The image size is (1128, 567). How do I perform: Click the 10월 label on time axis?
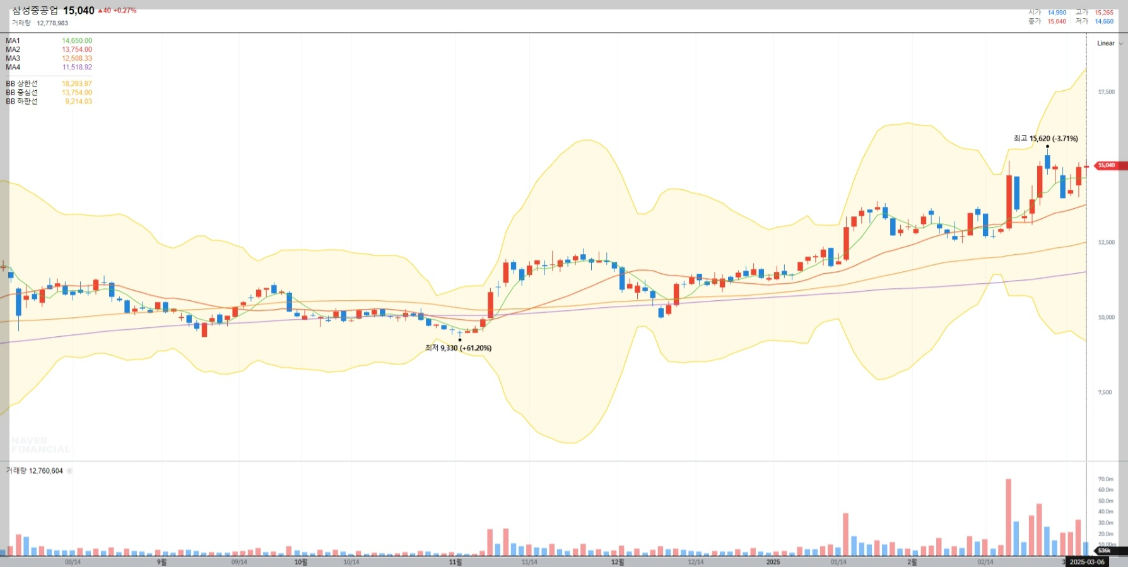(x=301, y=562)
